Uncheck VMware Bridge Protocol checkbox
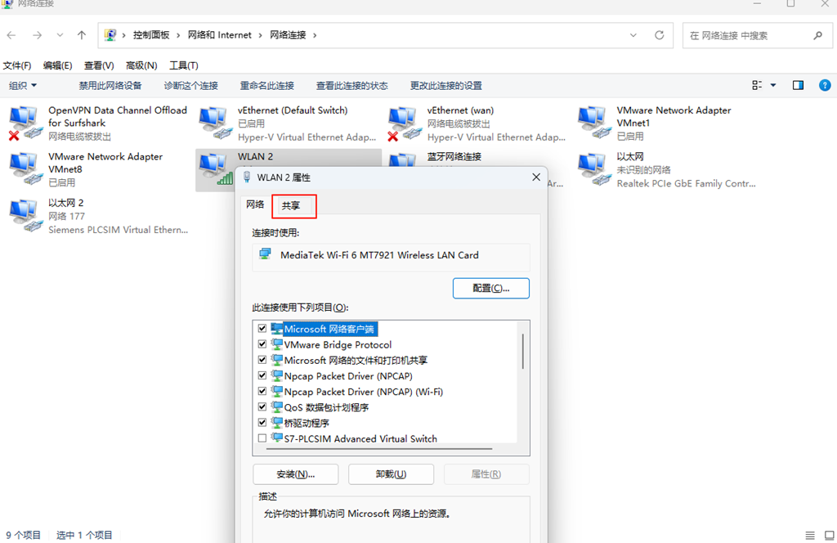The image size is (837, 543). (x=262, y=343)
